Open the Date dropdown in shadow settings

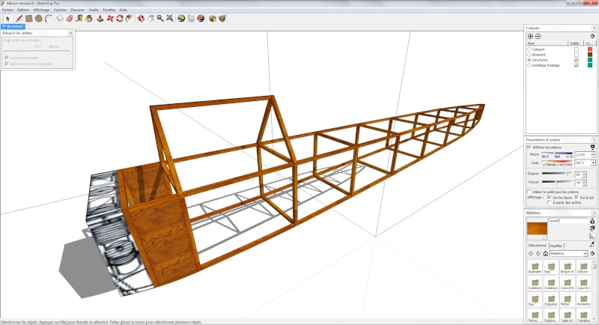593,163
